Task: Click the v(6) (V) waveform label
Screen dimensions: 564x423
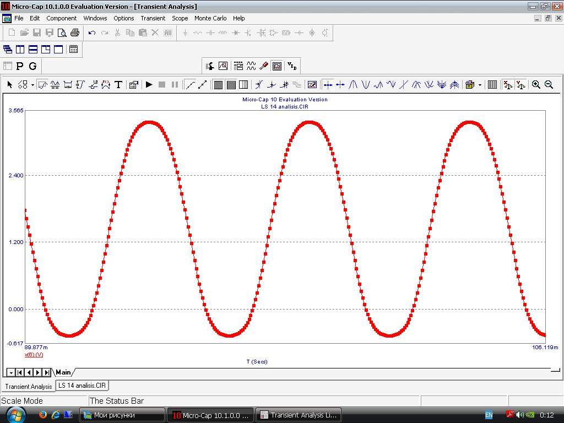Action: [x=34, y=355]
